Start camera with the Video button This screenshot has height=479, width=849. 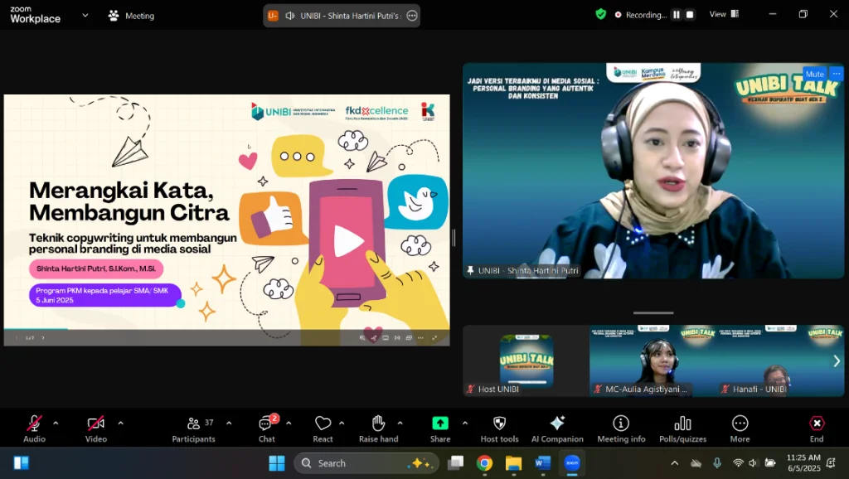click(x=96, y=428)
